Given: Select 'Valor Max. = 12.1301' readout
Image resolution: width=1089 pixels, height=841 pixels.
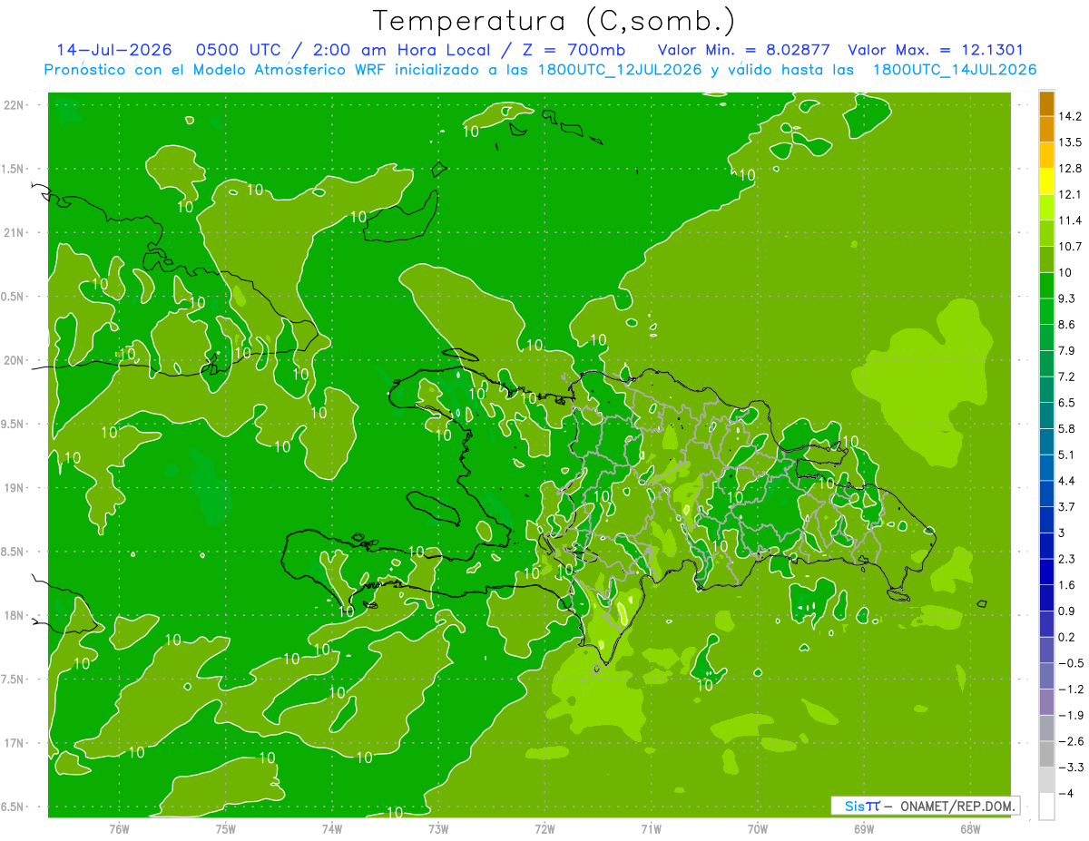Looking at the screenshot, I should (936, 50).
